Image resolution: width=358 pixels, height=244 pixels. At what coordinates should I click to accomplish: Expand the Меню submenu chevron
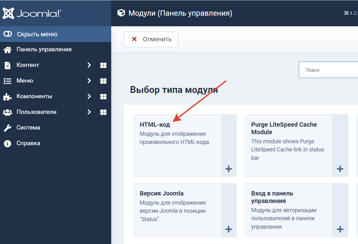point(89,81)
